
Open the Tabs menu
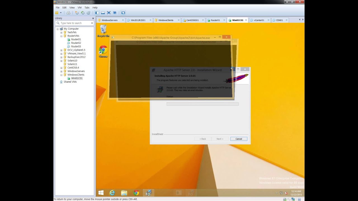pyautogui.click(x=87, y=8)
